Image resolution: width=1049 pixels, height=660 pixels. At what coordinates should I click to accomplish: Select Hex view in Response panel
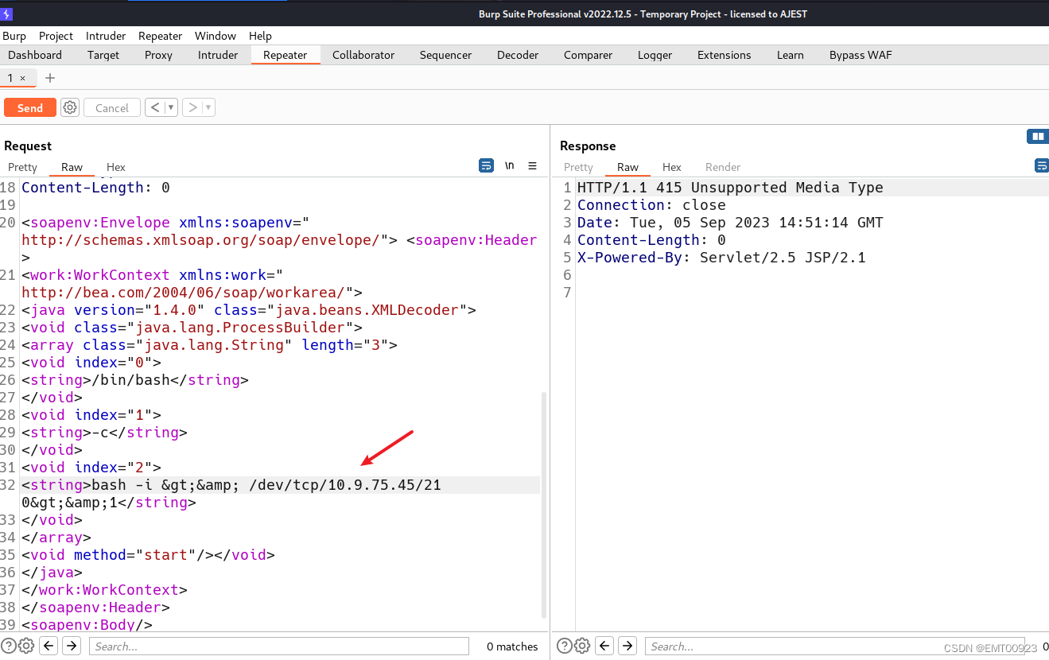[x=672, y=167]
